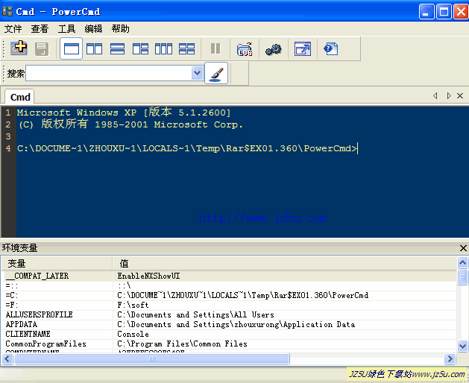This screenshot has width=469, height=383.
Task: Select the =F: variable row
Action: point(229,305)
